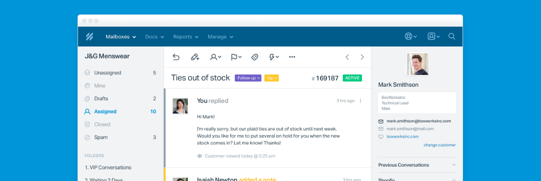
Task: Click mark.smithson@boxworksinc.com email
Action: pyautogui.click(x=419, y=121)
